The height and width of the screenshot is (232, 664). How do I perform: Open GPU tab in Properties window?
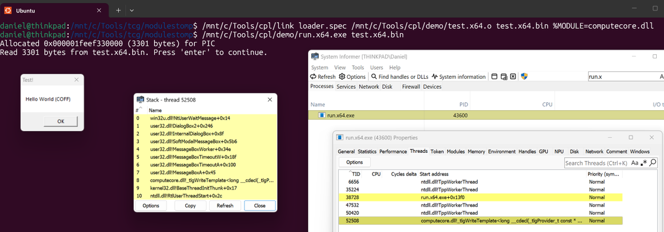(544, 151)
